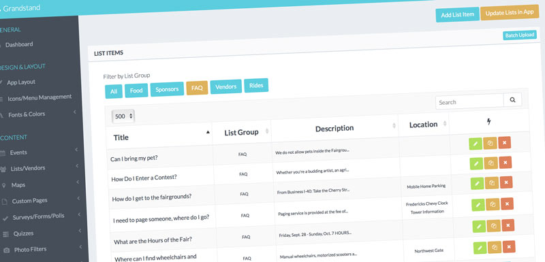The image size is (545, 262).
Task: Open the 500 rows-per-page dropdown
Action: (123, 116)
